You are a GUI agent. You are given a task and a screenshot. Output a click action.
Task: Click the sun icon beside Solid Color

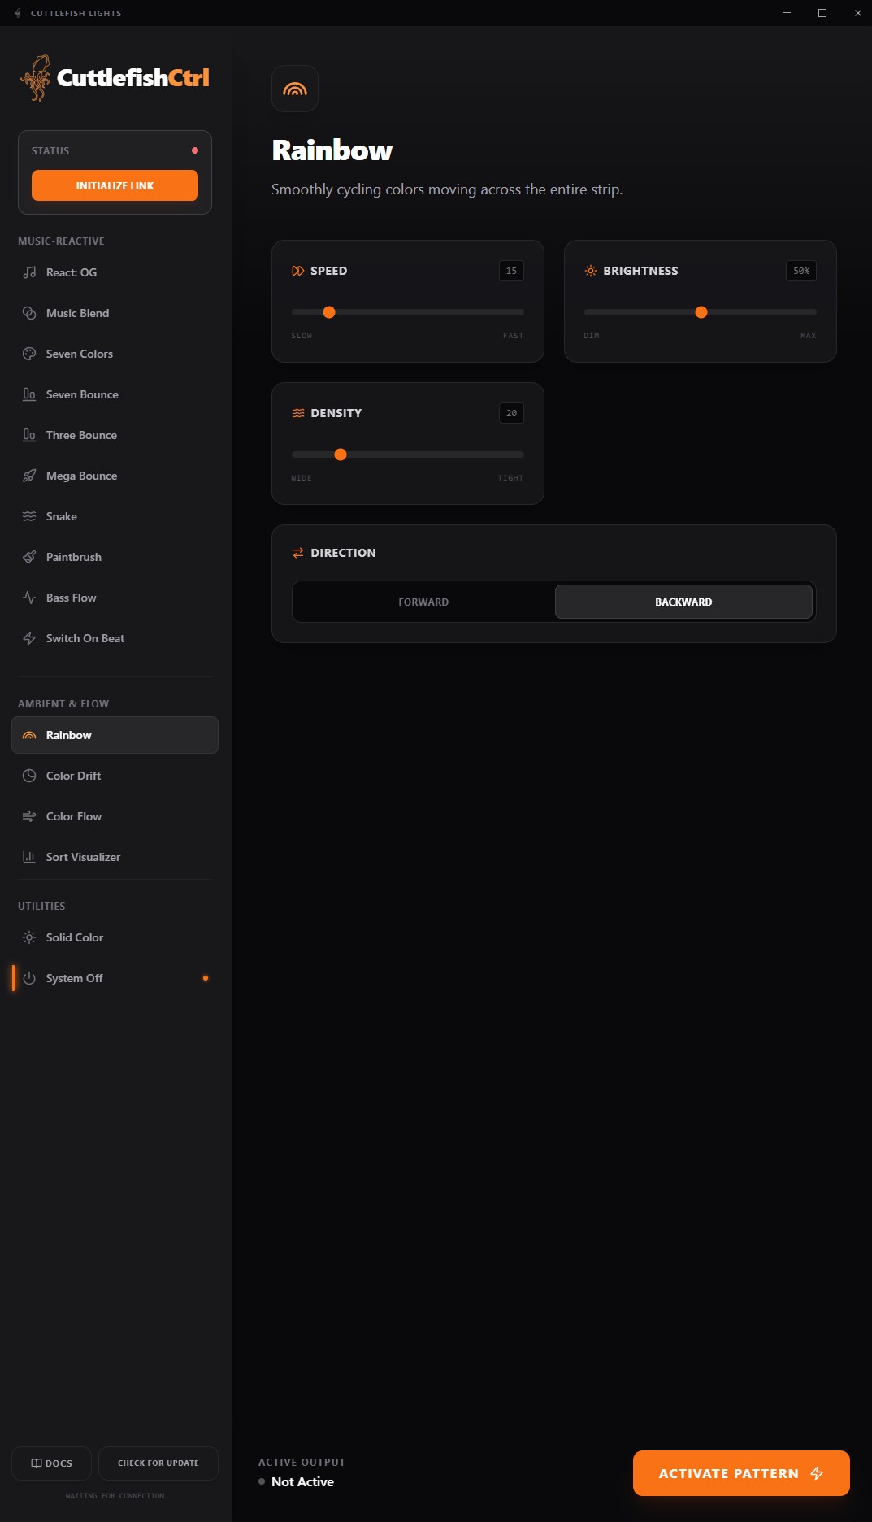point(29,937)
